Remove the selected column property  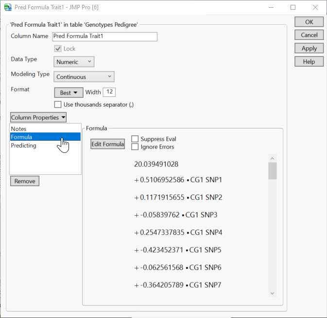(x=25, y=181)
